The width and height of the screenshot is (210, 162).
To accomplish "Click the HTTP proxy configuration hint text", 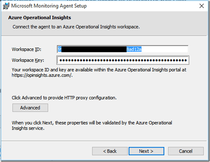I will (x=64, y=97).
